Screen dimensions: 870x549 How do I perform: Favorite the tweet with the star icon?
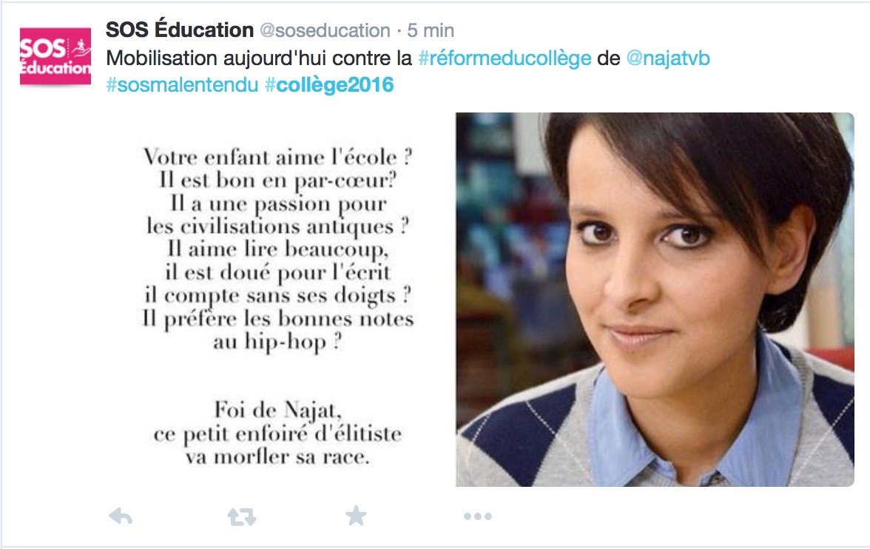(356, 516)
